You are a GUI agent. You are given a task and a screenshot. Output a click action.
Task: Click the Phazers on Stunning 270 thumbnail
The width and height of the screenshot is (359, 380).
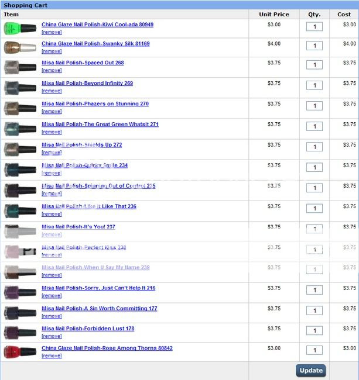pyautogui.click(x=20, y=108)
